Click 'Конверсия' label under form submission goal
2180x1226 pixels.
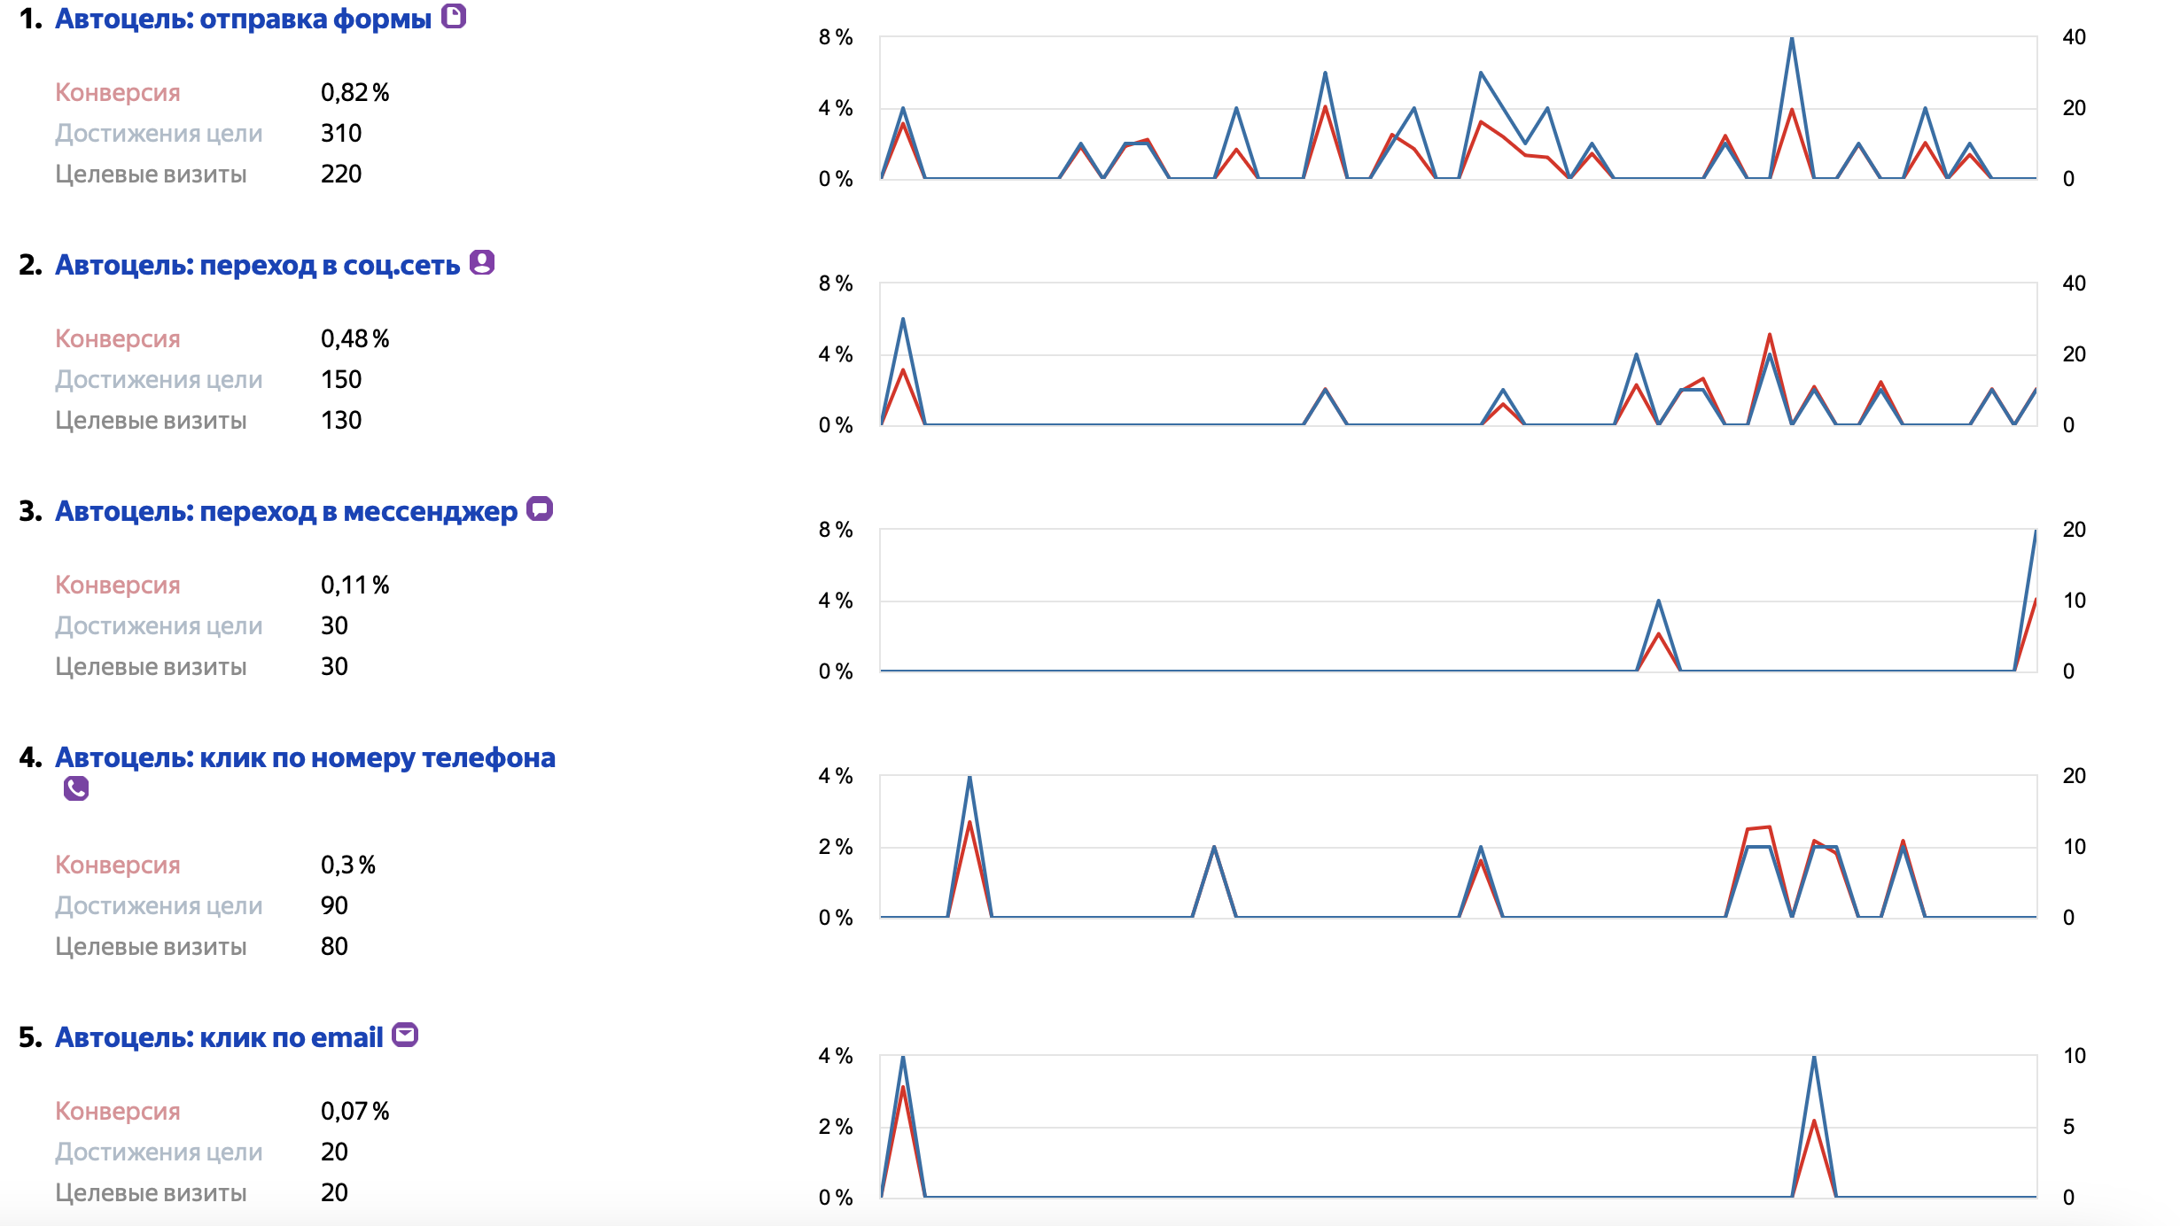click(x=118, y=93)
